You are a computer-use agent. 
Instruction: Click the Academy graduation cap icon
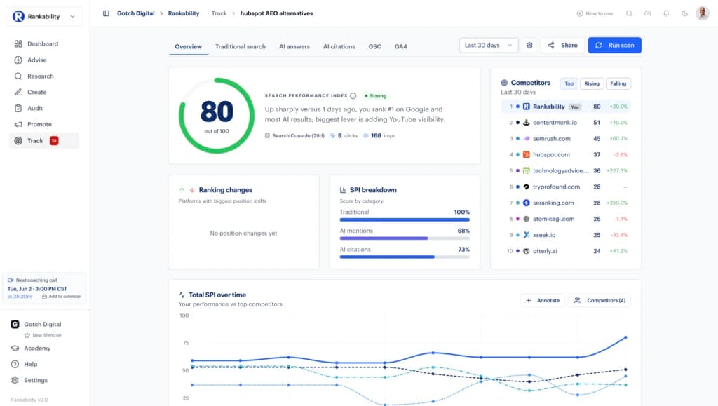15,349
